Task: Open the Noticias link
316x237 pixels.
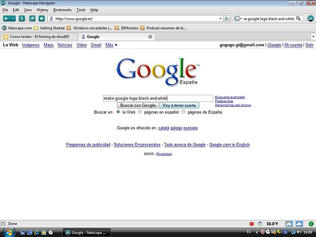Action: 65,45
